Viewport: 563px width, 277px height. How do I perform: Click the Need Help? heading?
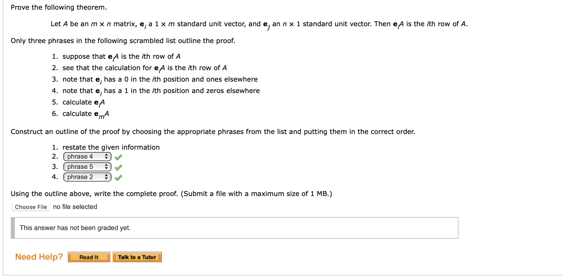coord(39,257)
